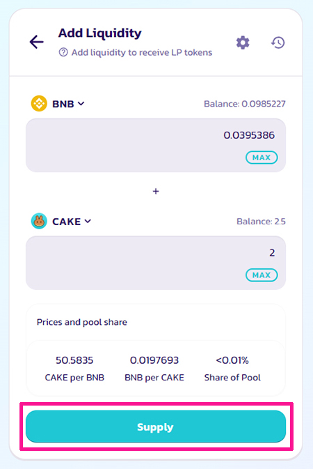Open recent transactions history icon
Image resolution: width=313 pixels, height=469 pixels.
(278, 43)
